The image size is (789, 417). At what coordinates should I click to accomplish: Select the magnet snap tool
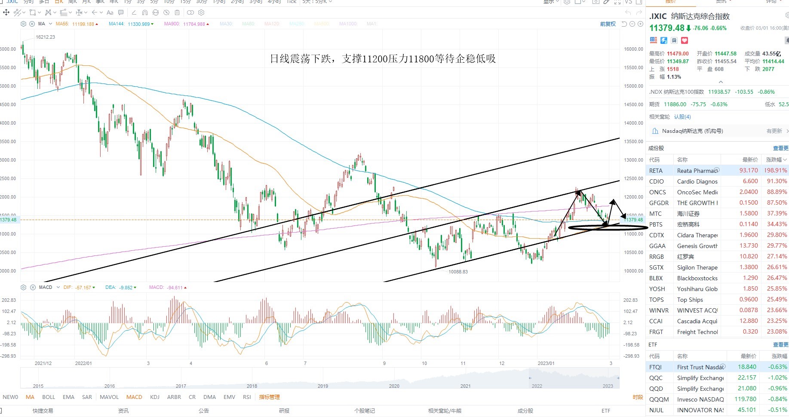coord(145,12)
